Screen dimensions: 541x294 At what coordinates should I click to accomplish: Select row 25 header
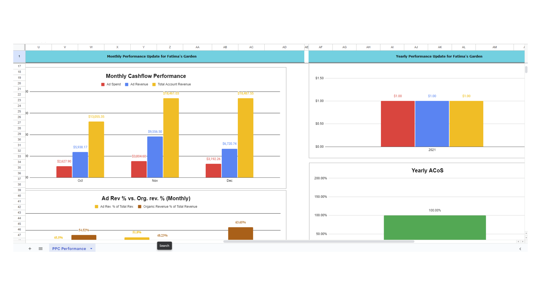[x=19, y=111]
